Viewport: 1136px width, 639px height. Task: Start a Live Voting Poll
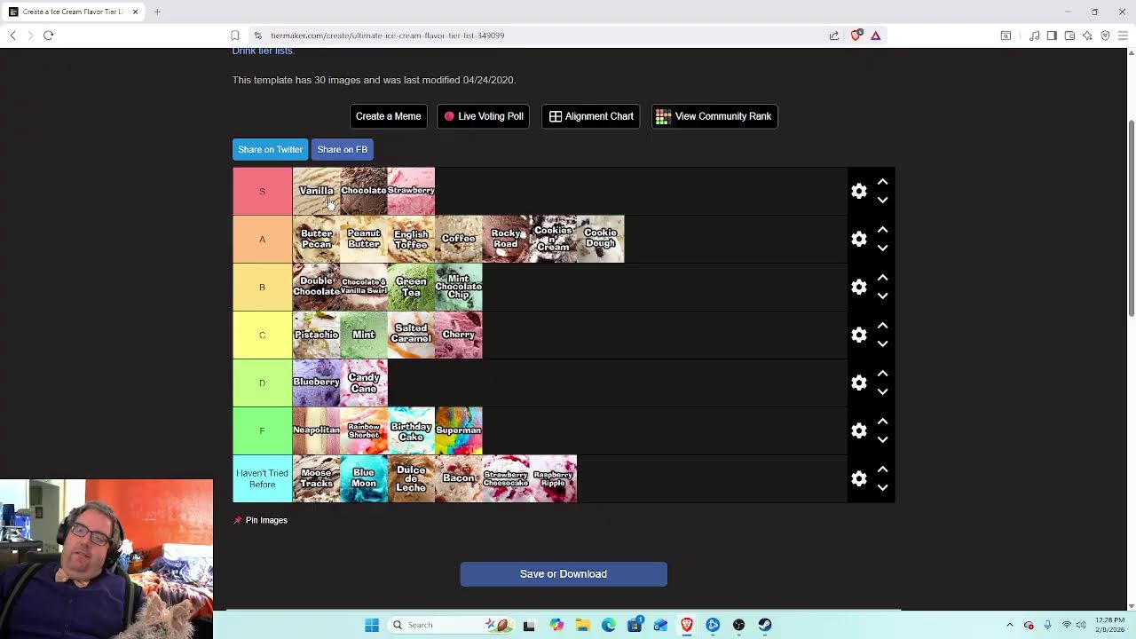point(484,116)
